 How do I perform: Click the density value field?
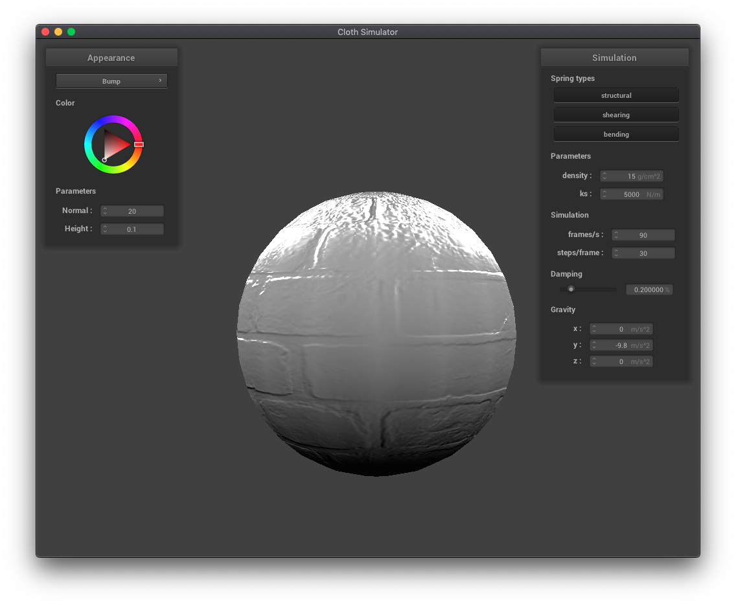pos(631,176)
